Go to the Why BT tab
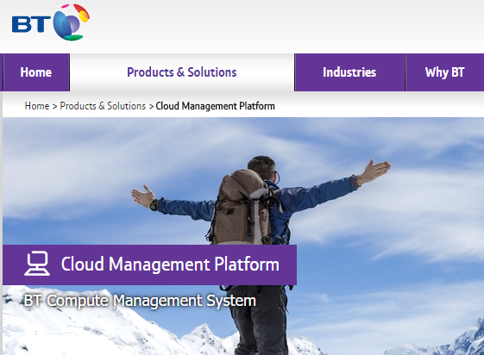Viewport: 484px width, 355px height. (x=444, y=72)
